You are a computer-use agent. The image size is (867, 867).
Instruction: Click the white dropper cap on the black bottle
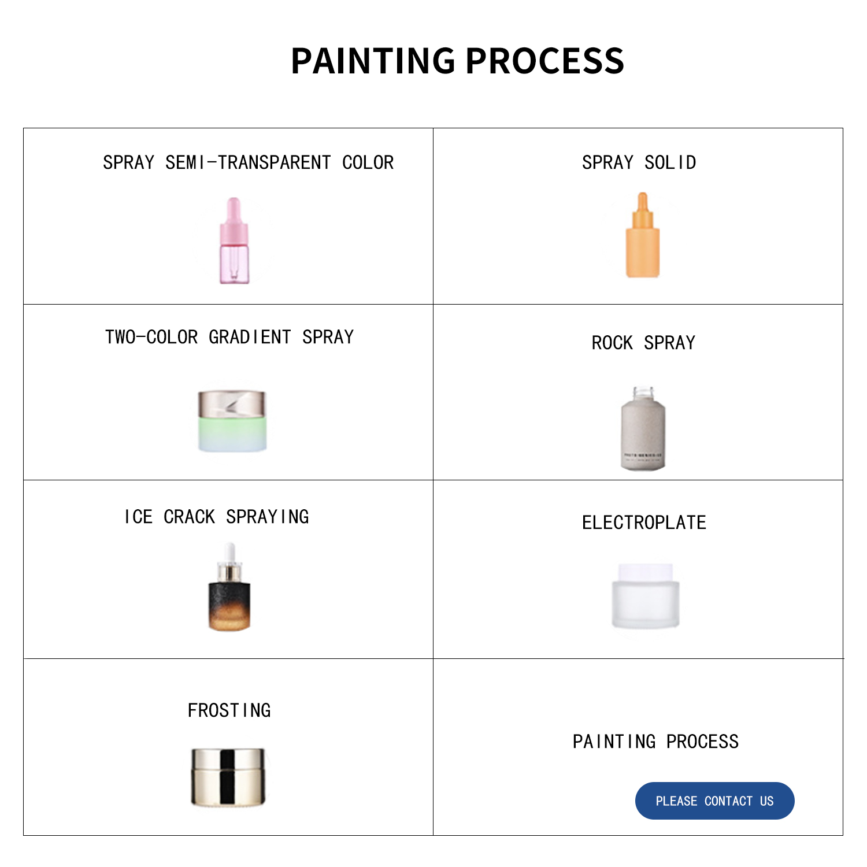(x=230, y=552)
